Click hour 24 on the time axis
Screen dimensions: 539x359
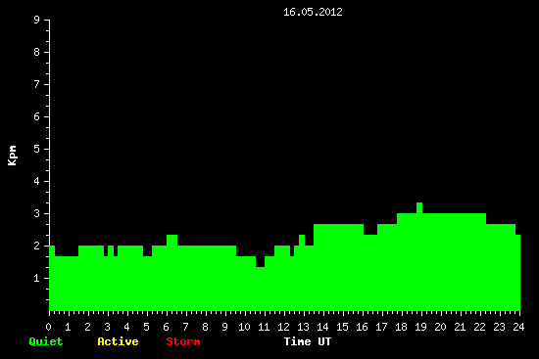[519, 327]
